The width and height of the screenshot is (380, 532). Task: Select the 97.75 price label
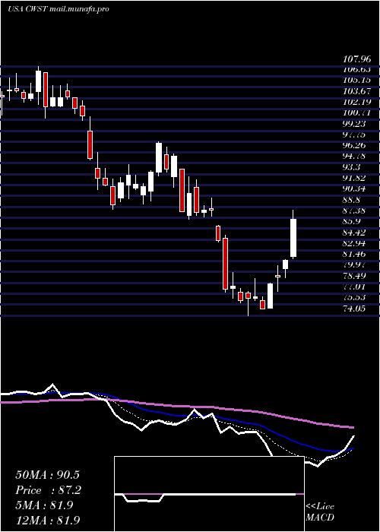[354, 135]
